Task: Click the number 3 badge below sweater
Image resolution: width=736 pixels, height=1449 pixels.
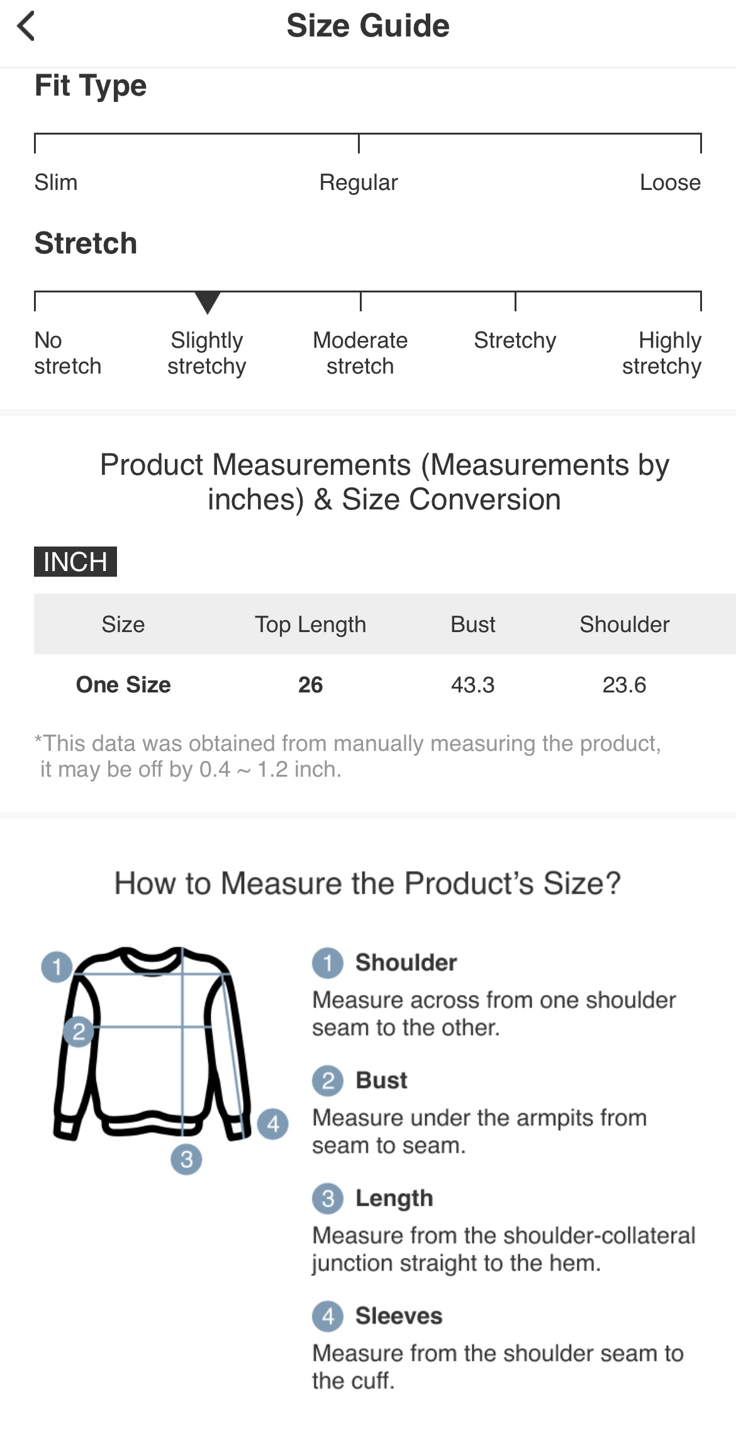Action: 186,1158
